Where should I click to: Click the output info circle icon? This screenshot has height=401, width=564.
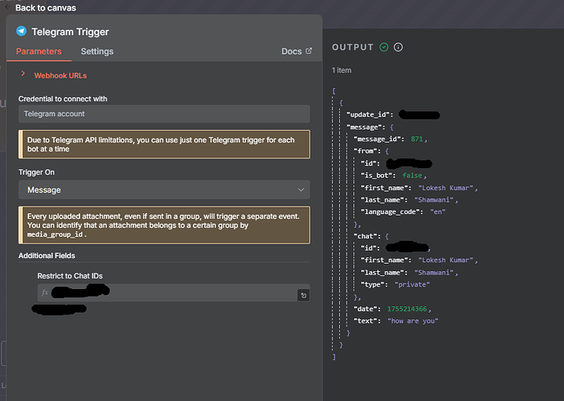pyautogui.click(x=398, y=47)
